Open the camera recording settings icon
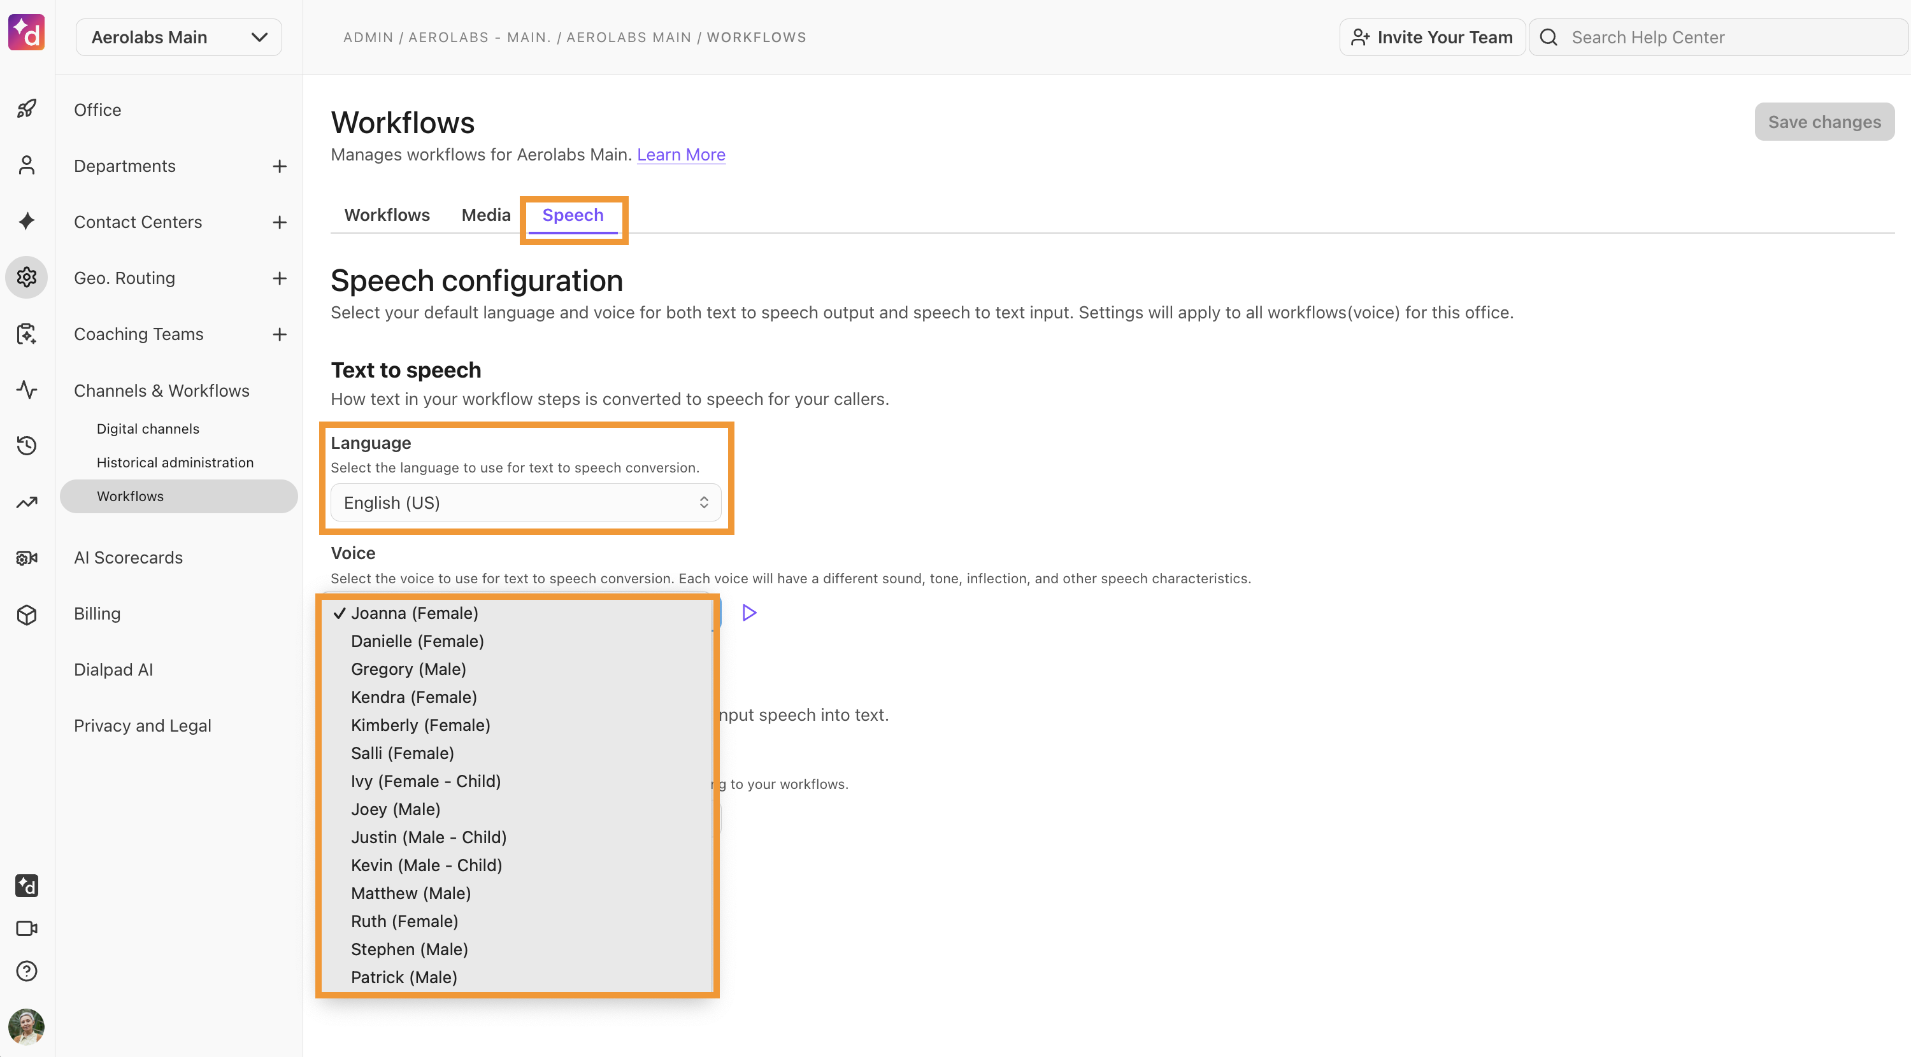The image size is (1911, 1057). pos(27,558)
